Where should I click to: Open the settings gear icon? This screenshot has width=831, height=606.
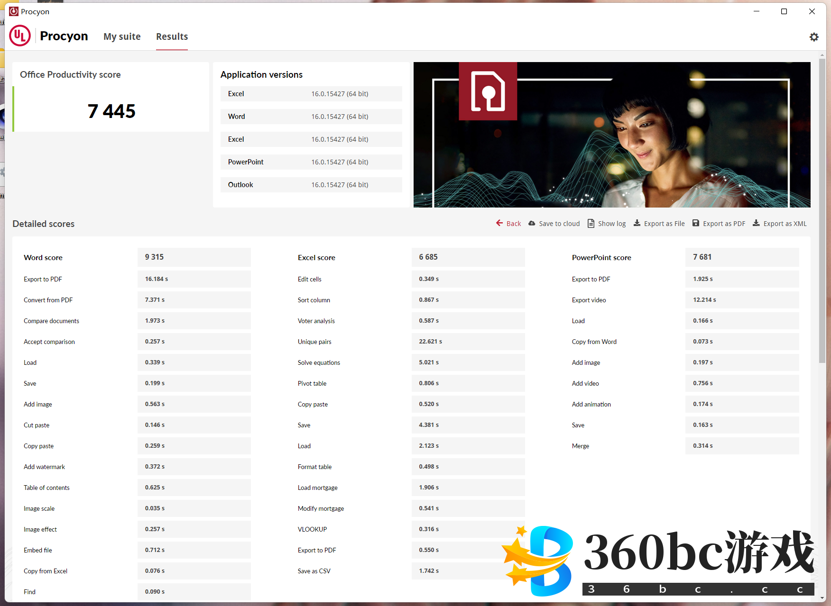(814, 37)
